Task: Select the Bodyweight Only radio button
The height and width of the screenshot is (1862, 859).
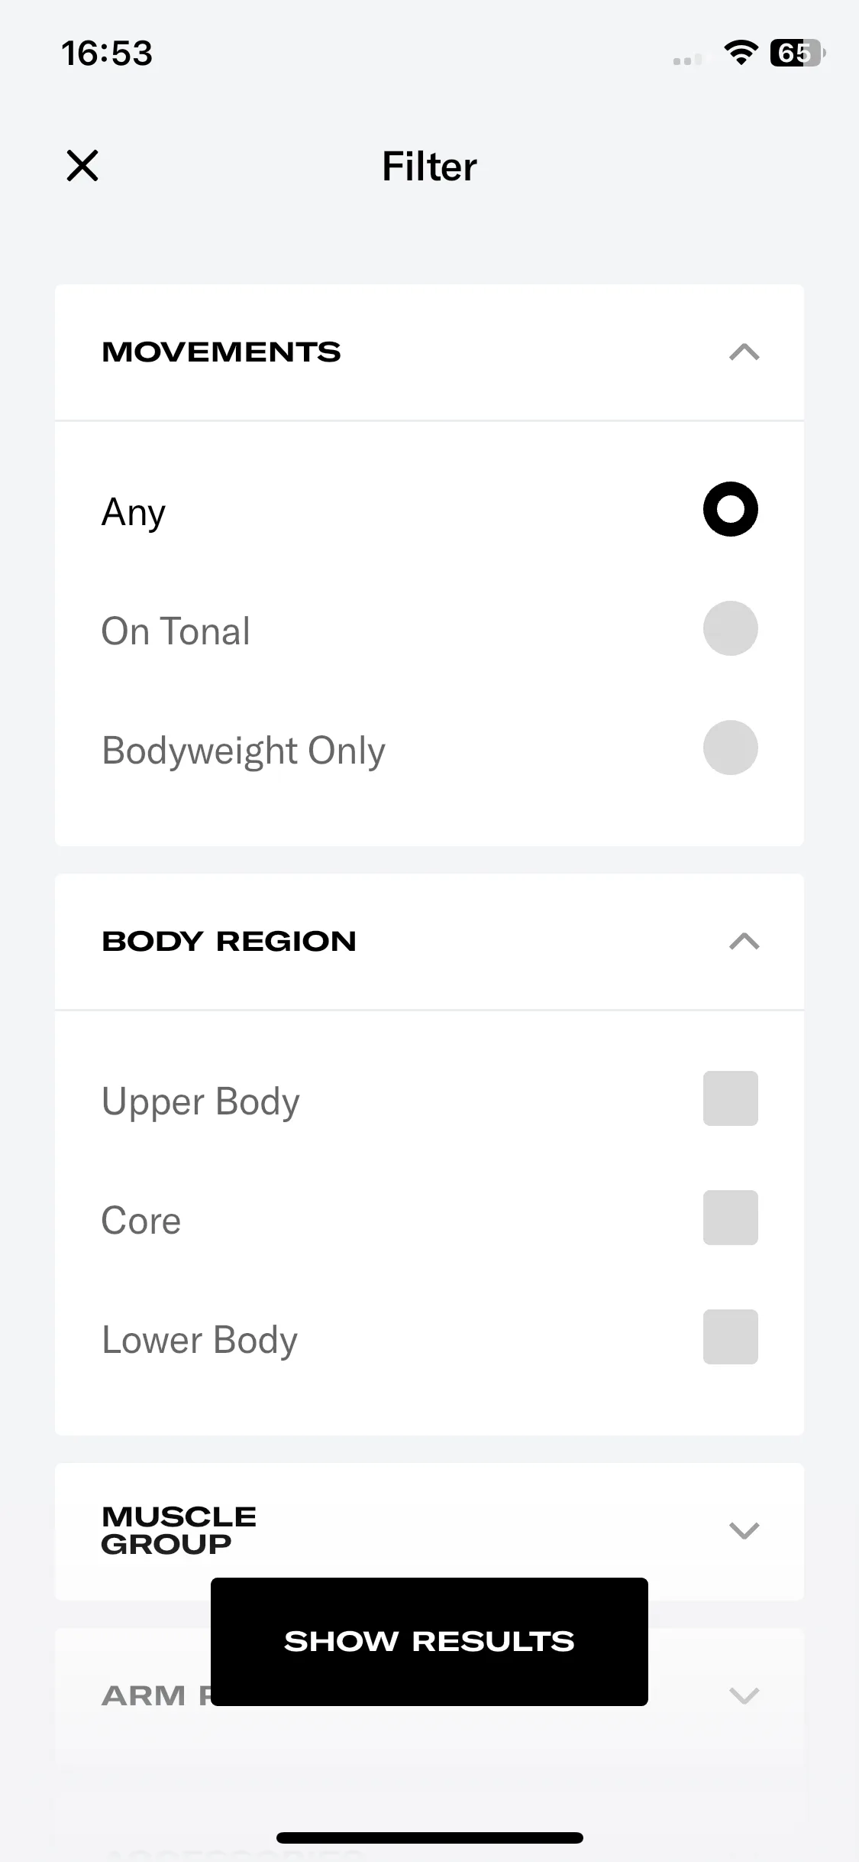Action: (x=730, y=748)
